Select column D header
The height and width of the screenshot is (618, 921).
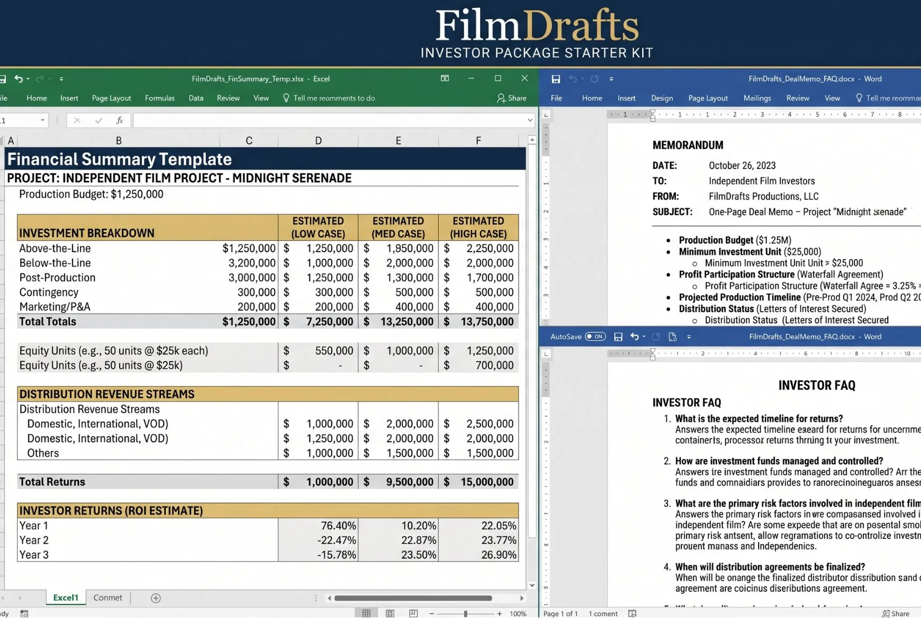pos(318,140)
